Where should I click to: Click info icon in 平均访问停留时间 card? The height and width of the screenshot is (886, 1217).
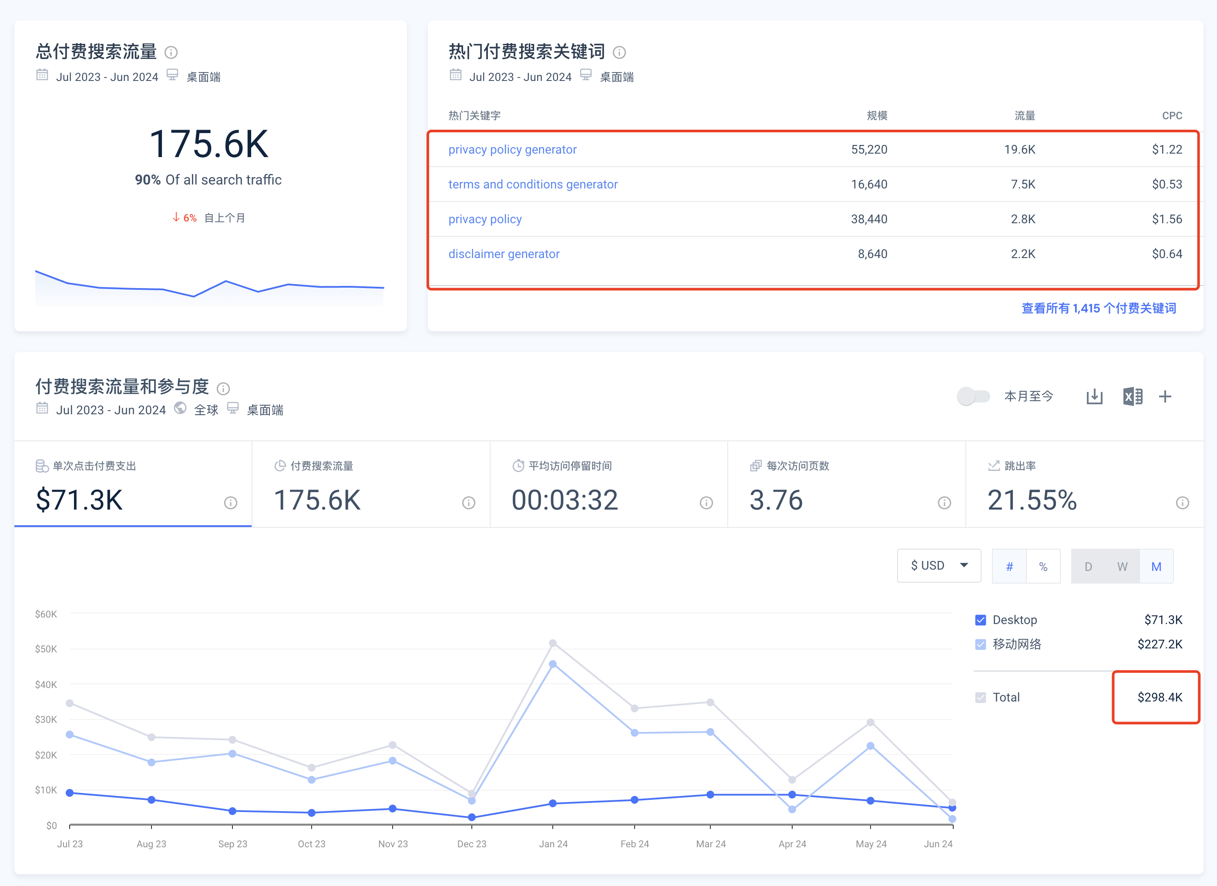[707, 503]
